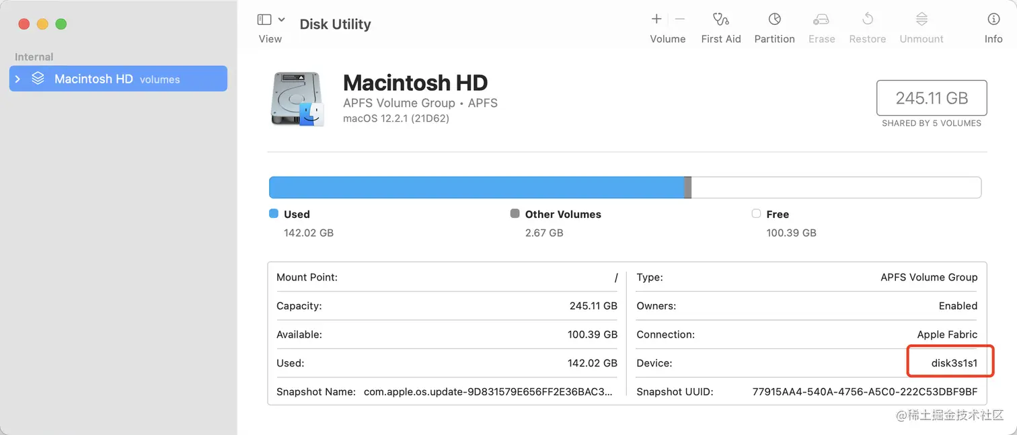Click the Capacity 245.11 GB value
This screenshot has width=1017, height=435.
pos(593,305)
